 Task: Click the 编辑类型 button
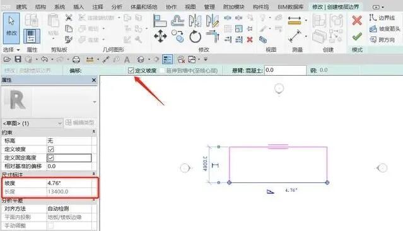[x=80, y=122]
